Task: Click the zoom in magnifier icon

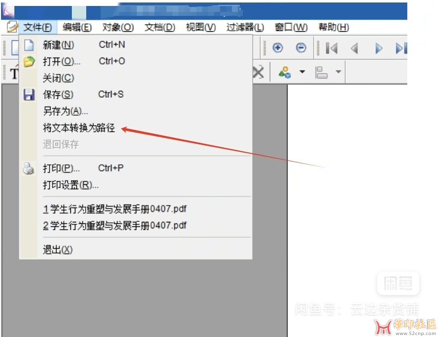Action: (x=278, y=48)
